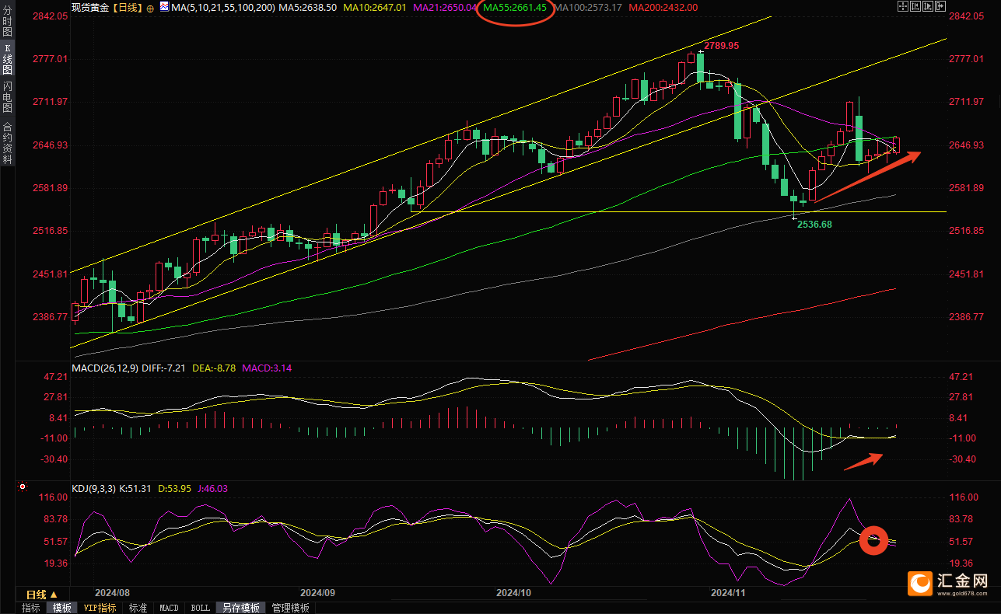
Task: Click the jump-to-latest arrow icon in top-right toolbar
Action: [x=940, y=6]
